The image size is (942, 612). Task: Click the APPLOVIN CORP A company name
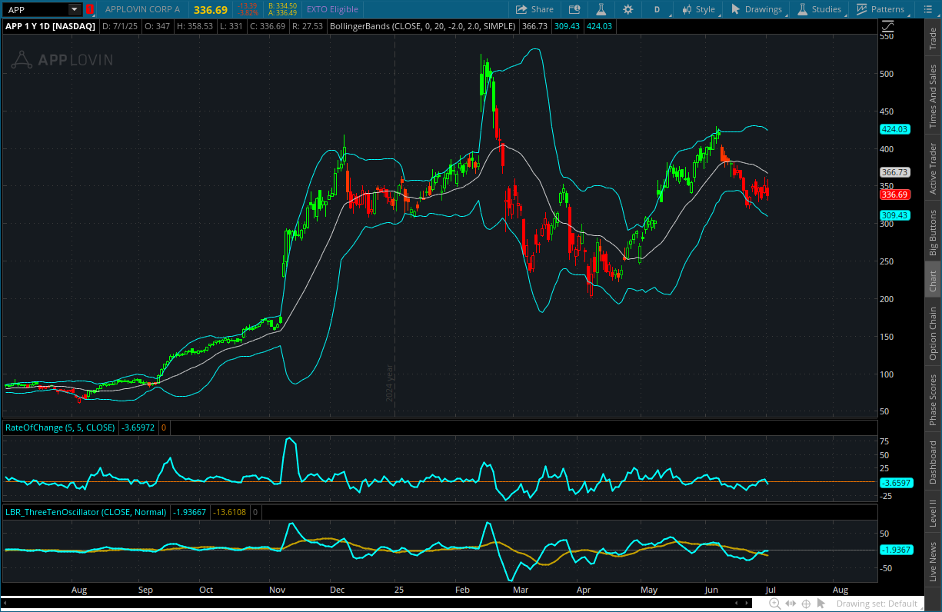[142, 9]
